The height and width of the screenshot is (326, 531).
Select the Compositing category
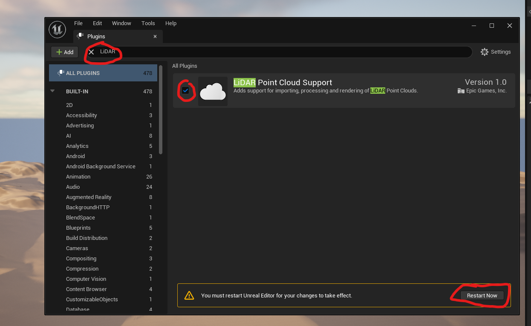[103, 258]
